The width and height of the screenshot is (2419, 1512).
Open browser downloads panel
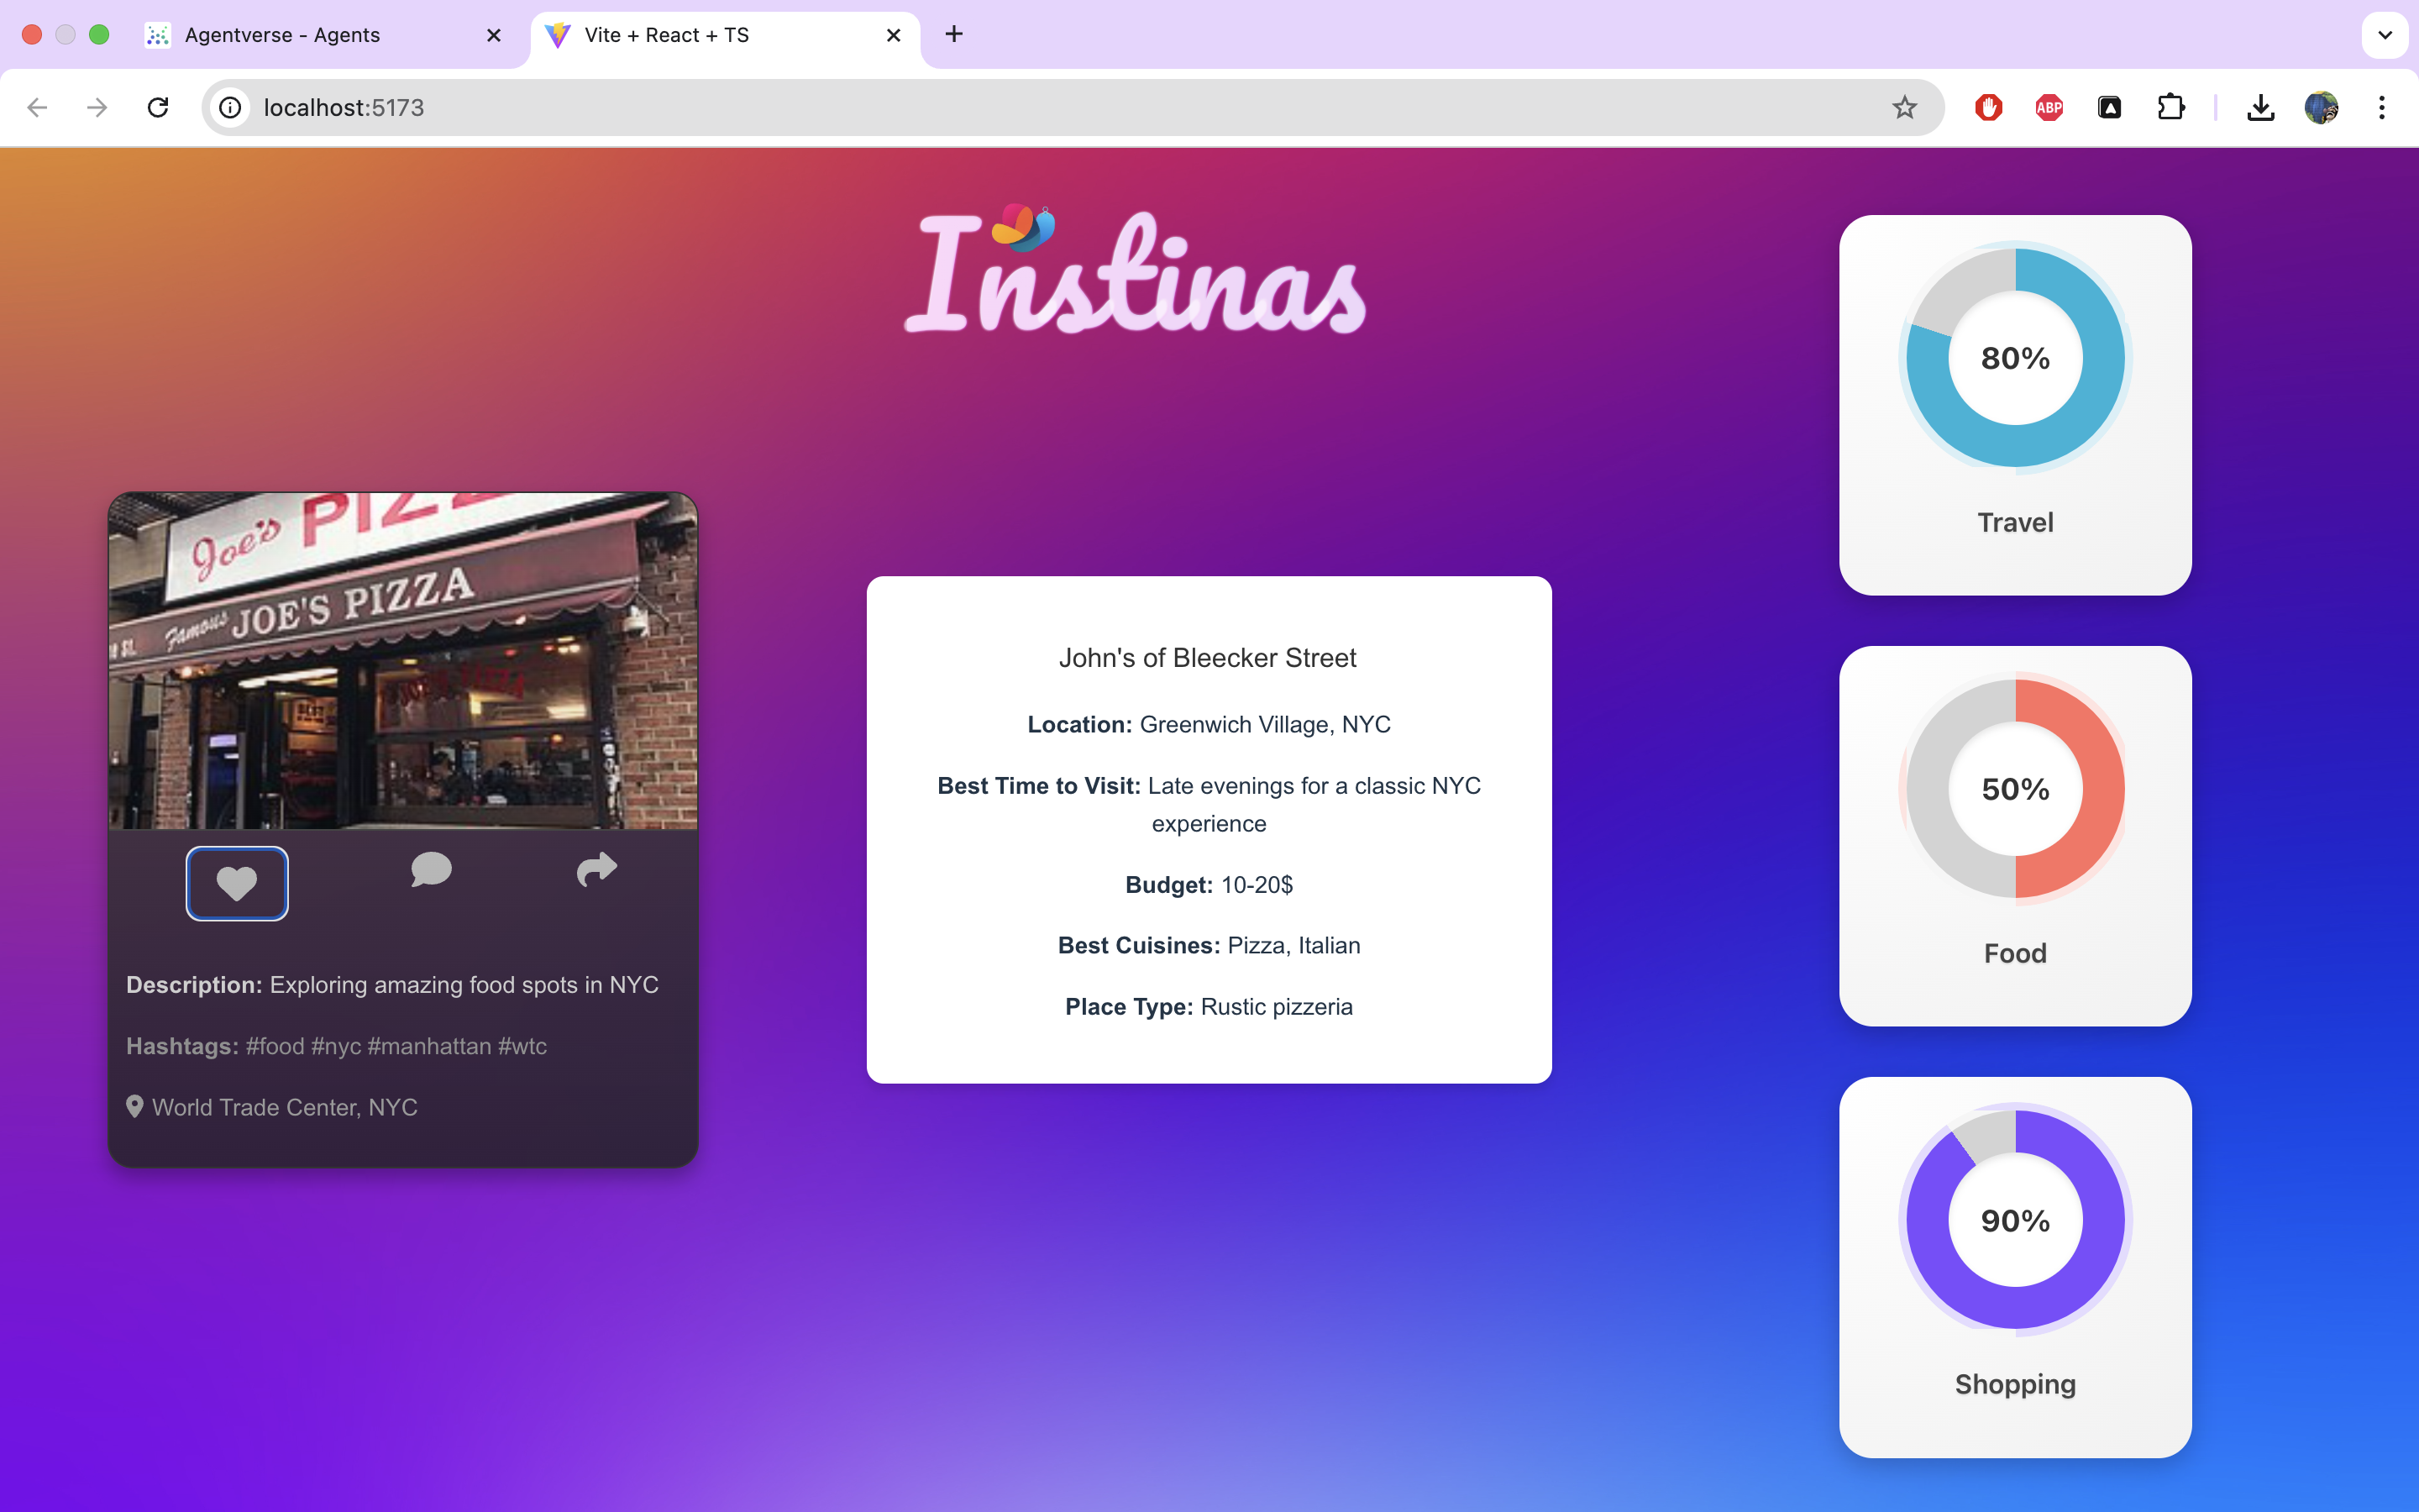coord(2260,107)
